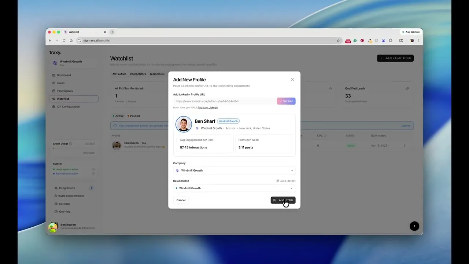The height and width of the screenshot is (264, 469).
Task: Click the blue mountain extension icon
Action: coord(383,41)
